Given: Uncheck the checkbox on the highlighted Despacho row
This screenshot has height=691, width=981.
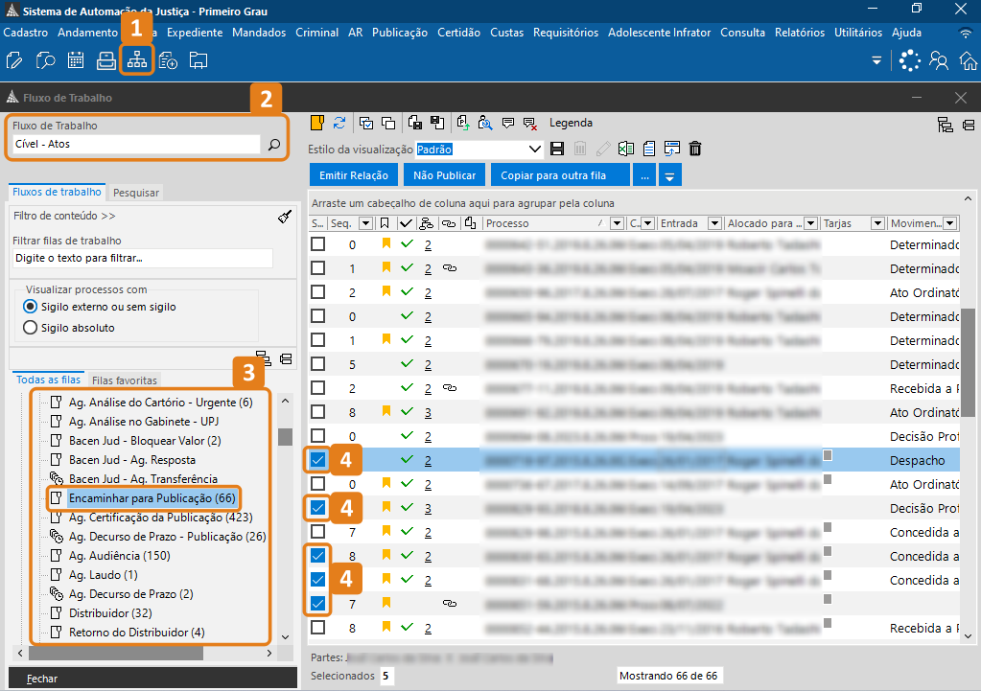Looking at the screenshot, I should coord(318,460).
